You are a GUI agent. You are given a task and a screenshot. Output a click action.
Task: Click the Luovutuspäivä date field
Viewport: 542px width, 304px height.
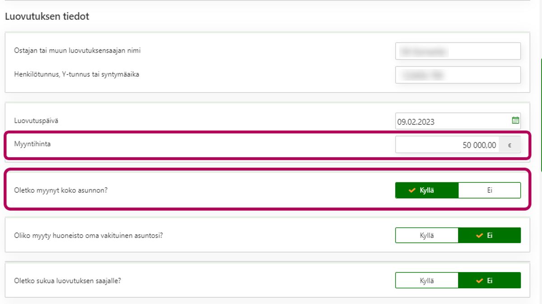(x=452, y=121)
